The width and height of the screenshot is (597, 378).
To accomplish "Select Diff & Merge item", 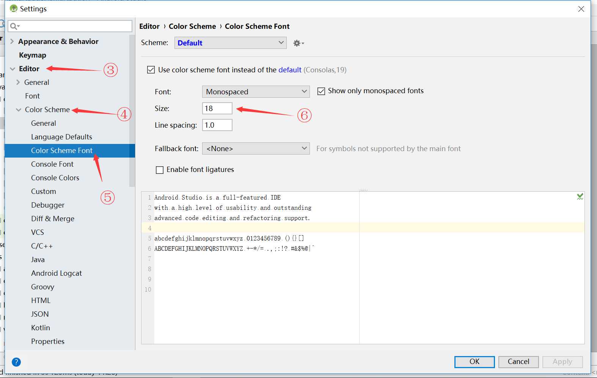I will pos(53,219).
